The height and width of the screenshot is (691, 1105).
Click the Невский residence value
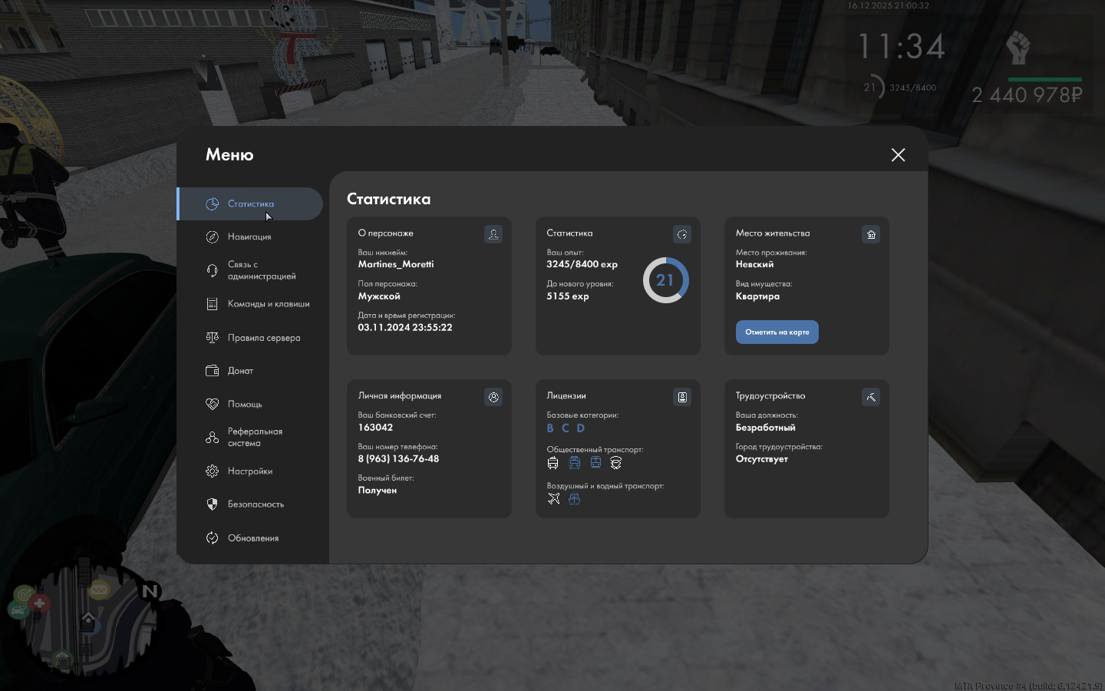tap(755, 264)
